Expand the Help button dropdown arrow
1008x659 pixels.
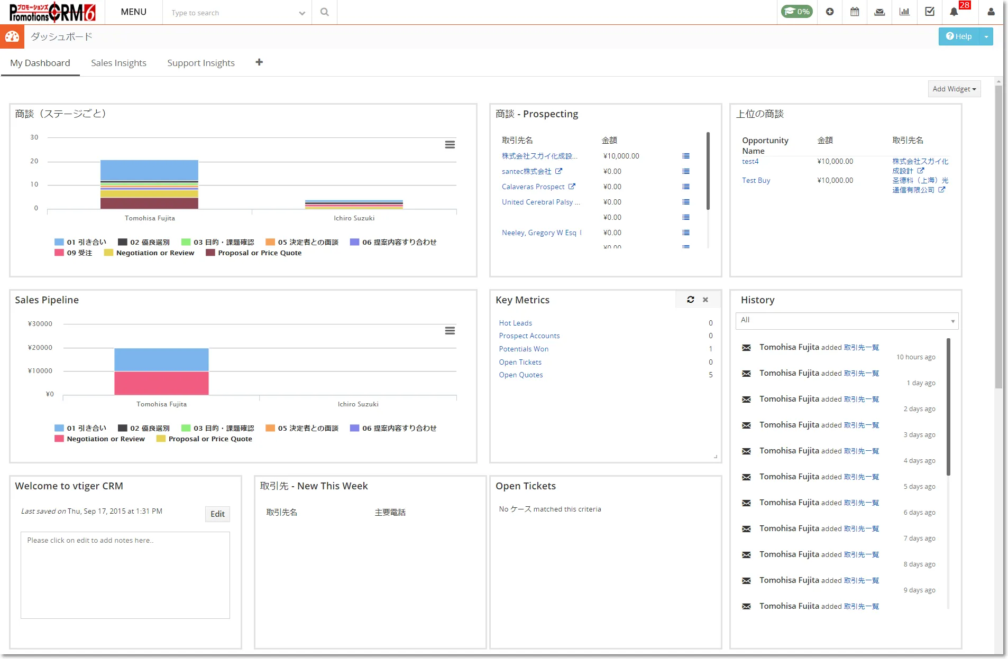(x=986, y=36)
